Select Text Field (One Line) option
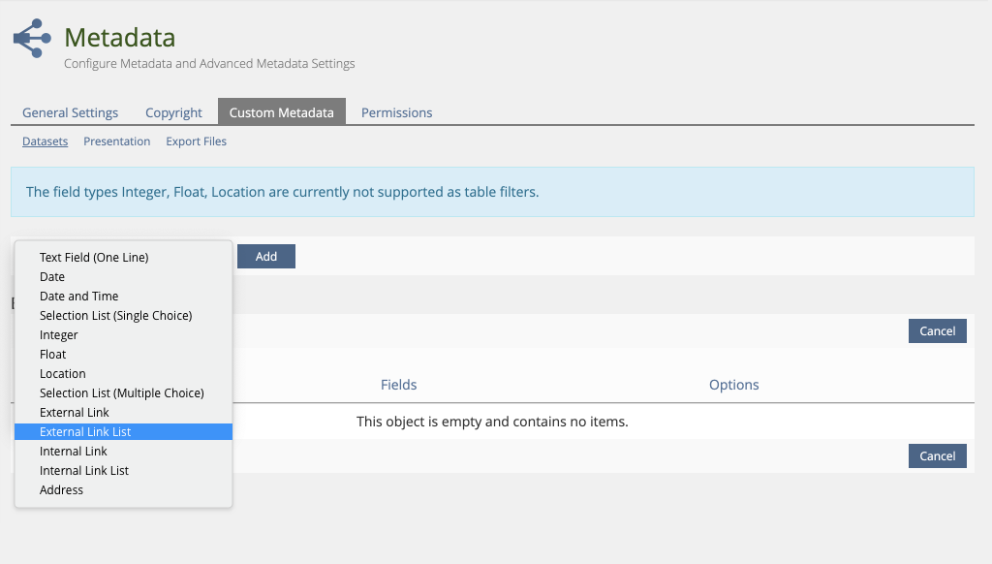This screenshot has height=564, width=992. click(x=94, y=258)
